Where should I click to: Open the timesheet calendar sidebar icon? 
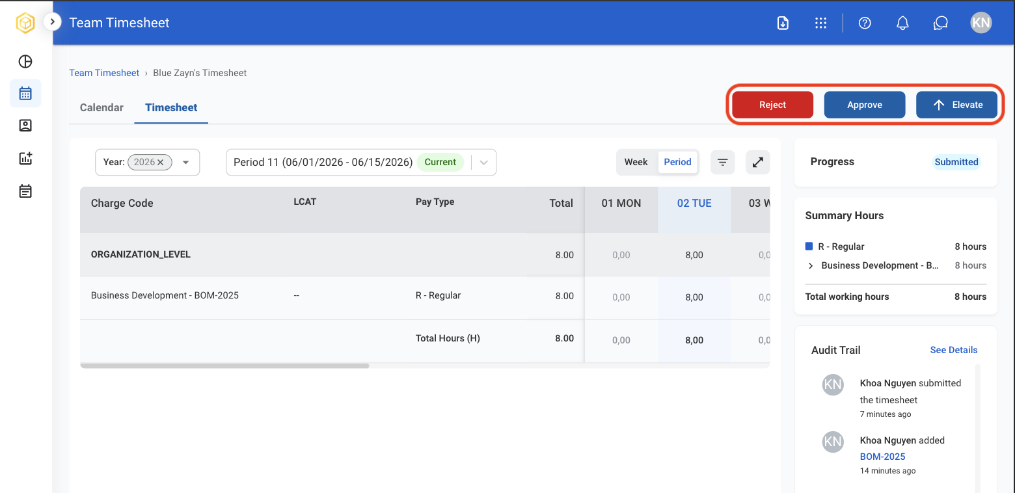pyautogui.click(x=25, y=93)
